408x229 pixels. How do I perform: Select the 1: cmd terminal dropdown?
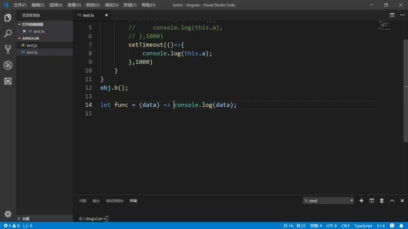[x=328, y=201]
